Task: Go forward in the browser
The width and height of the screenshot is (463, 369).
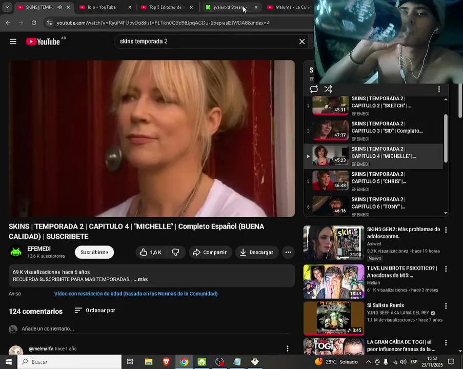Action: pyautogui.click(x=21, y=23)
